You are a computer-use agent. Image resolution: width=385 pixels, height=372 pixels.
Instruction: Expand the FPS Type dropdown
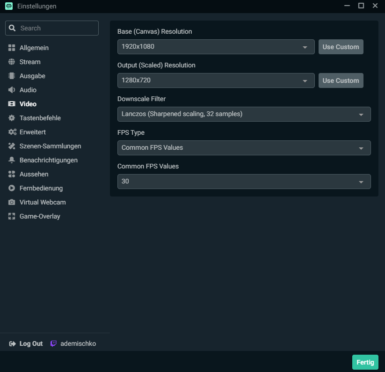point(244,148)
